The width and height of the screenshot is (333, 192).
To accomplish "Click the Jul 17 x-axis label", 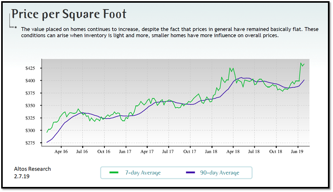I will 168,151.
